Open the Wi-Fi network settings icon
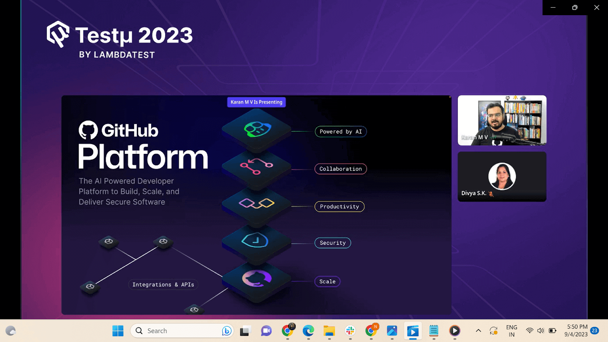608x342 pixels. pyautogui.click(x=529, y=331)
